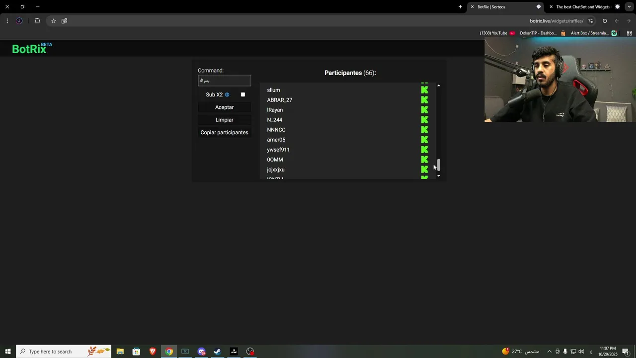Screen dimensions: 636x358
Task: Click the BotRix BETA logo
Action: click(x=32, y=48)
